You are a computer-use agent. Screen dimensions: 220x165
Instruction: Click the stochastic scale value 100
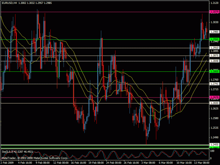click(x=212, y=151)
